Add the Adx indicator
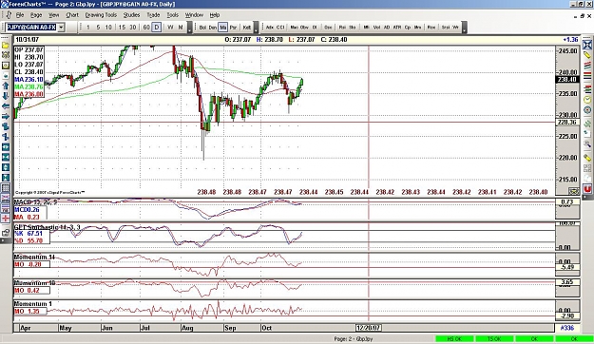594x344 pixels. [270, 28]
